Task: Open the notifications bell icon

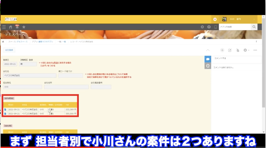Action: [x=17, y=27]
